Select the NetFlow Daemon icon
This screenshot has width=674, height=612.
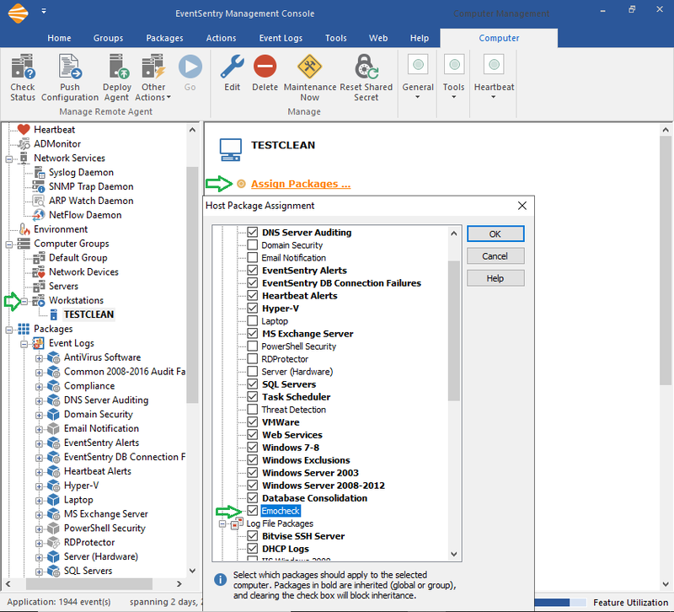pos(39,215)
